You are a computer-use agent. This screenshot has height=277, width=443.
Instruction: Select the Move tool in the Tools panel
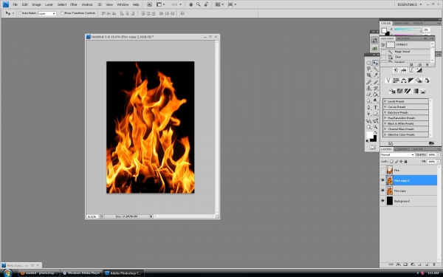click(x=376, y=63)
